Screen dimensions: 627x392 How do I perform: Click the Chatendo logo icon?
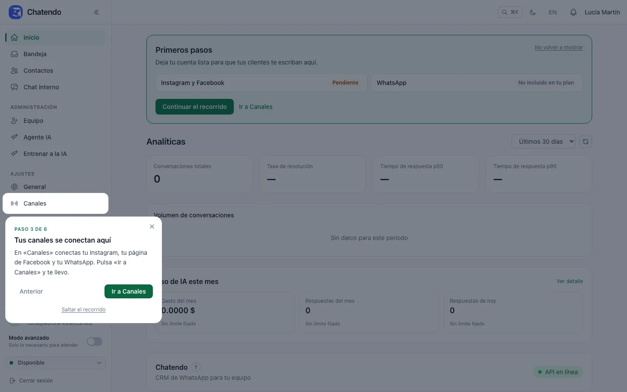coord(16,12)
